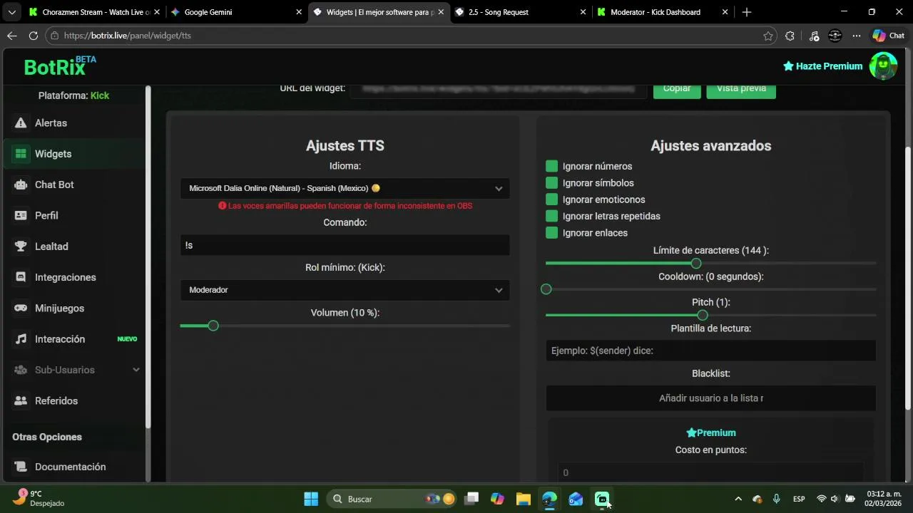Open Microsoft Edge on the taskbar
The width and height of the screenshot is (913, 513).
pyautogui.click(x=549, y=499)
